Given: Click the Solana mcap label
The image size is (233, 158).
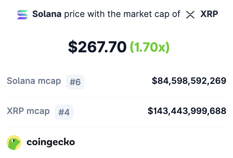Looking at the screenshot, I should point(34,81).
